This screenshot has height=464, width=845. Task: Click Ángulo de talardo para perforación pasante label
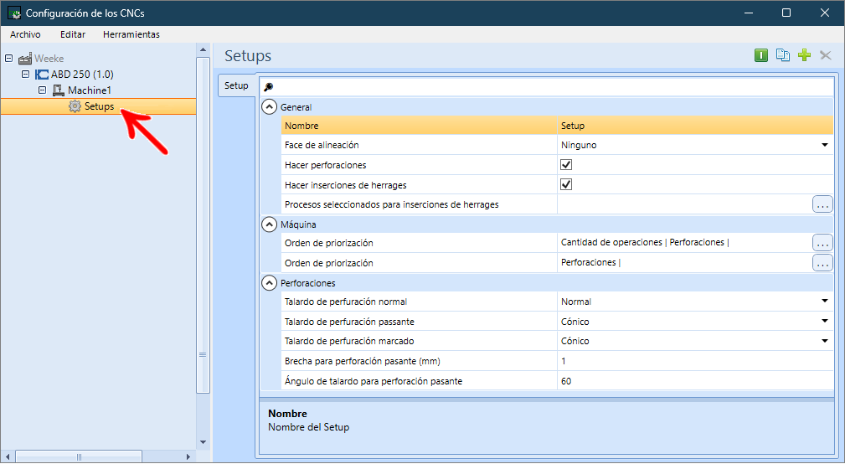[374, 381]
